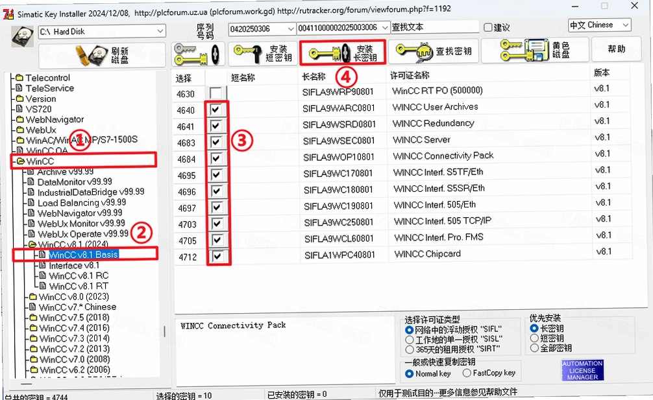
Task: Click the WinCC v8.1 Basis document icon
Action: (x=42, y=255)
